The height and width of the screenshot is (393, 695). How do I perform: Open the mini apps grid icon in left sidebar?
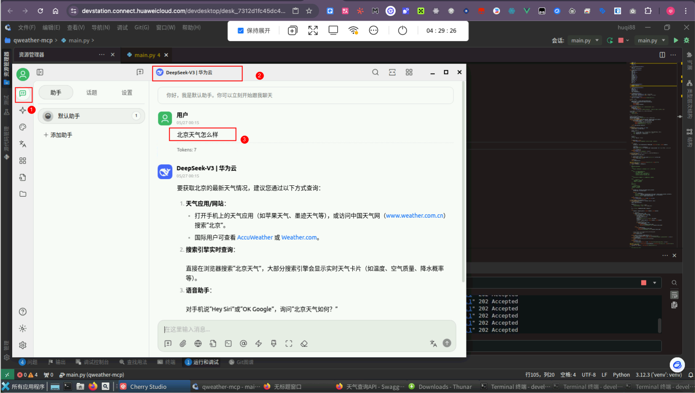click(23, 161)
